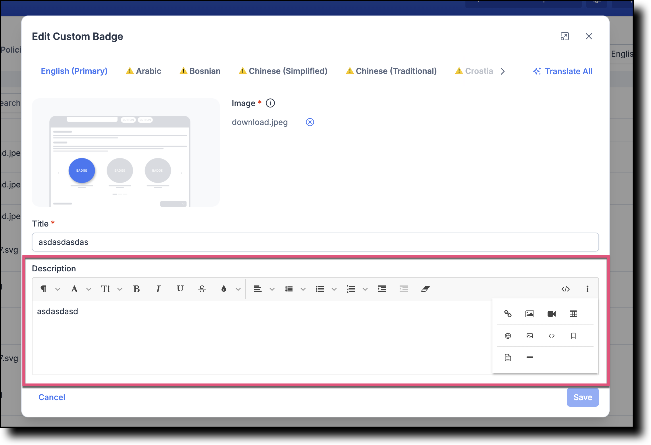
Task: Click the Title input field
Action: pos(315,242)
